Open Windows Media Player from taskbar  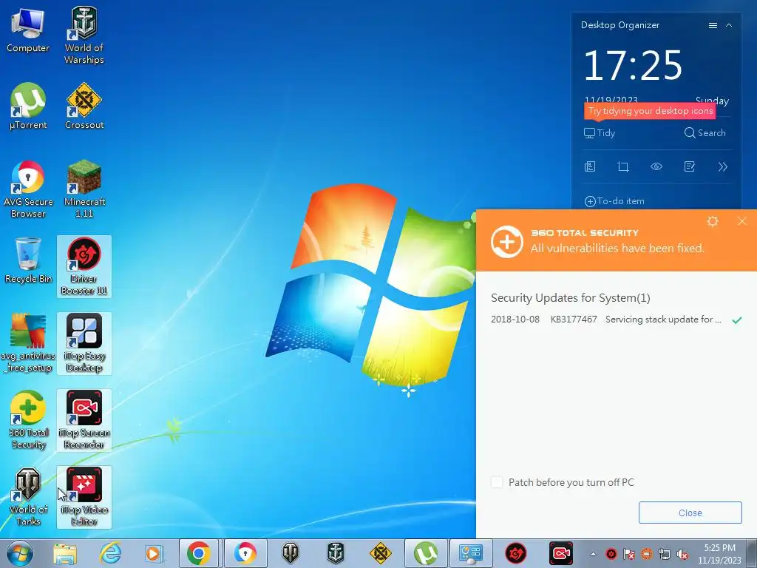click(x=154, y=553)
